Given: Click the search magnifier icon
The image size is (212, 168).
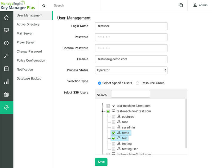Looking at the screenshot, I should pyautogui.click(x=44, y=6).
